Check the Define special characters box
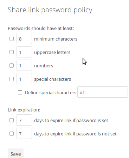Screen dimensions: 129x158 [20, 92]
